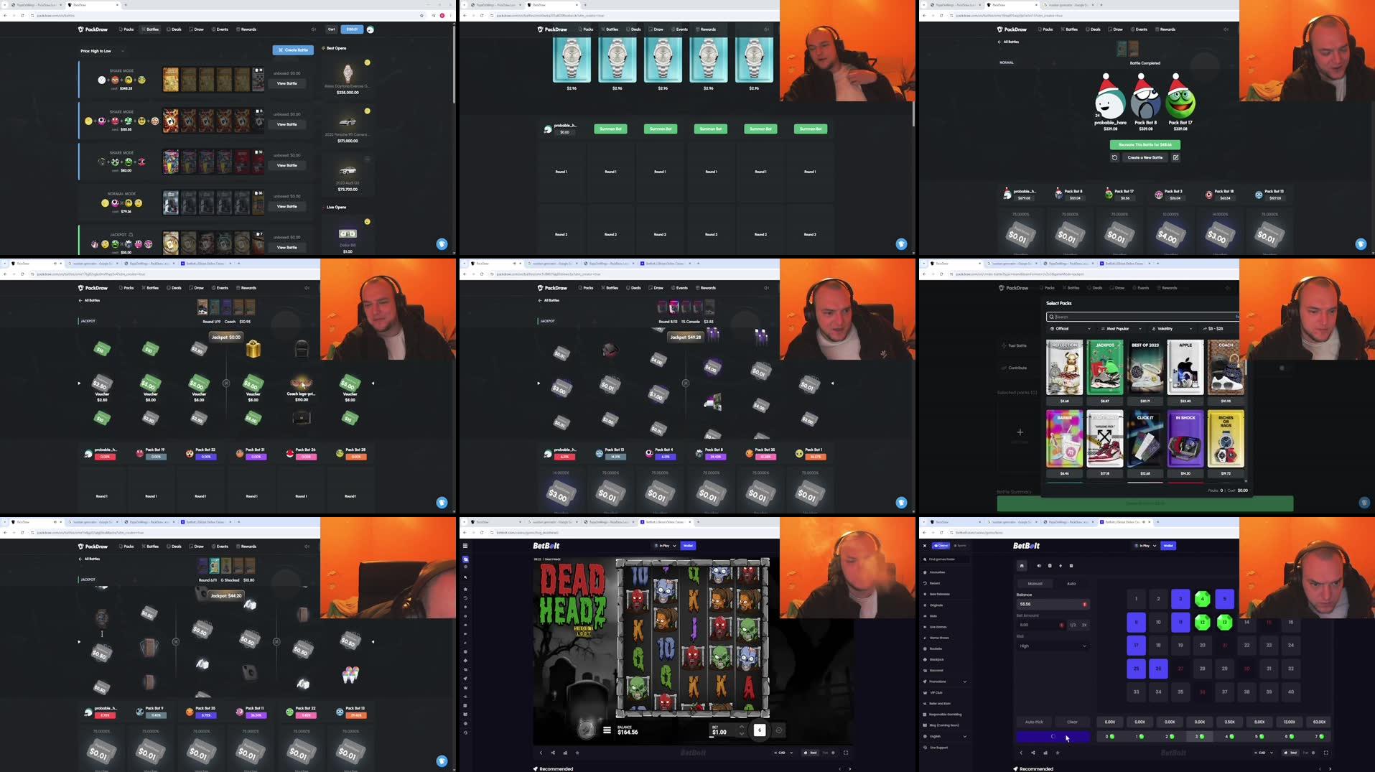The image size is (1375, 772).
Task: Open the hamburger menu in Dead Headz slot
Action: pyautogui.click(x=607, y=730)
